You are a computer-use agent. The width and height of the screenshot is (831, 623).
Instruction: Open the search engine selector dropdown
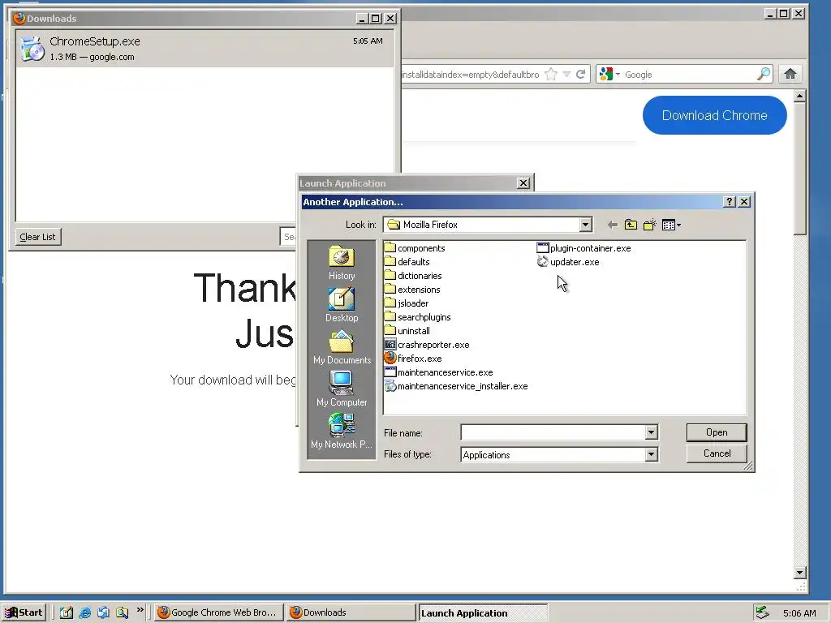(609, 75)
